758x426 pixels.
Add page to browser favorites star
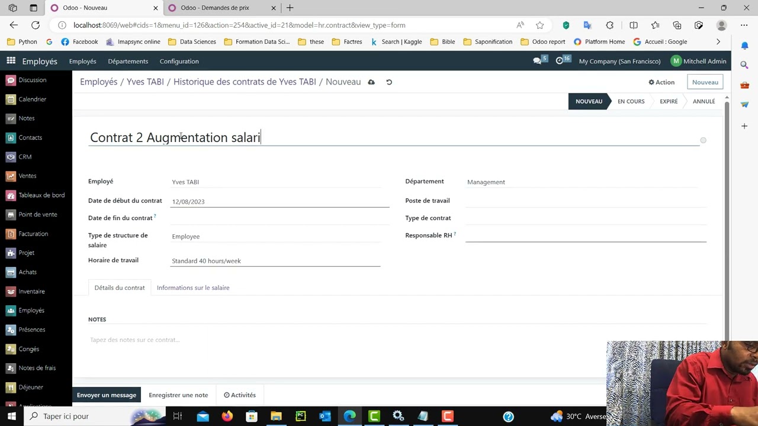(539, 25)
